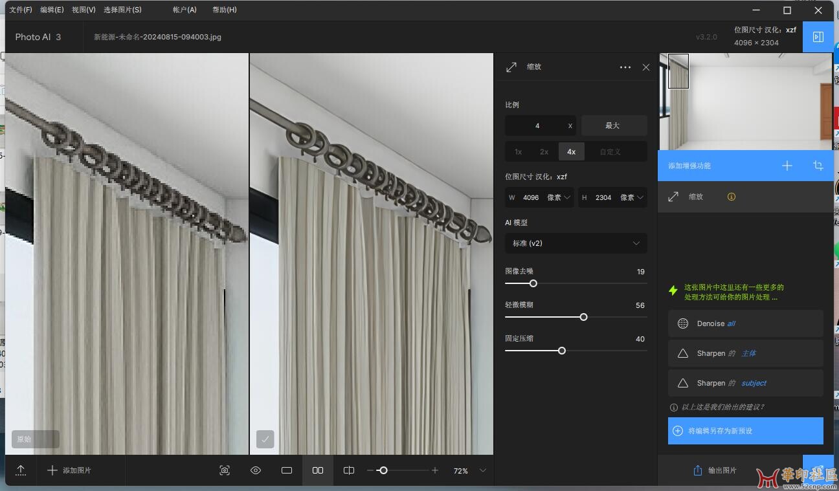Toggle the eye preview visibility icon

[x=256, y=470]
